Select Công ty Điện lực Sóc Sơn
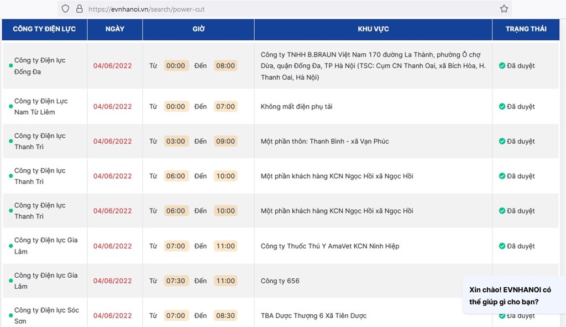 pos(46,315)
